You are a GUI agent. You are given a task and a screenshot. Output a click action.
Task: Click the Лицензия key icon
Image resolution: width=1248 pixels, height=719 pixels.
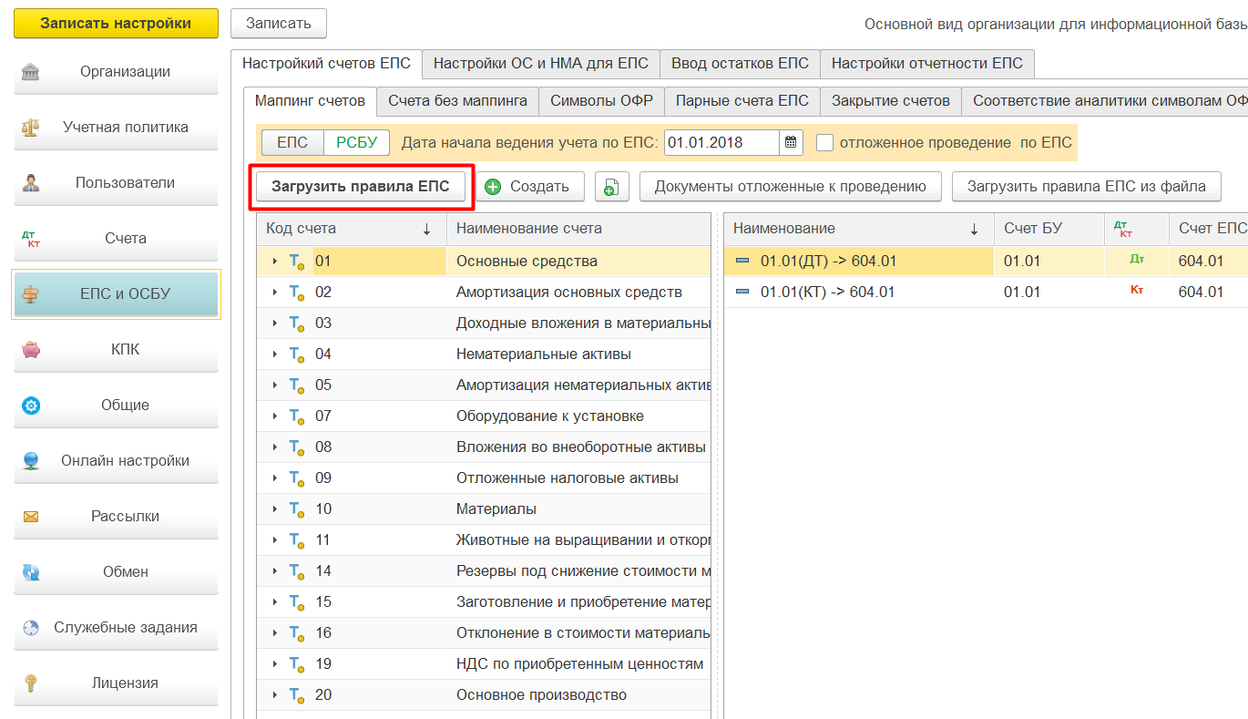coord(31,683)
